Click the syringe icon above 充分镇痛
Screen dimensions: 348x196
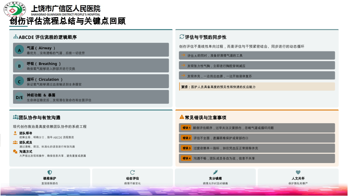(215, 172)
